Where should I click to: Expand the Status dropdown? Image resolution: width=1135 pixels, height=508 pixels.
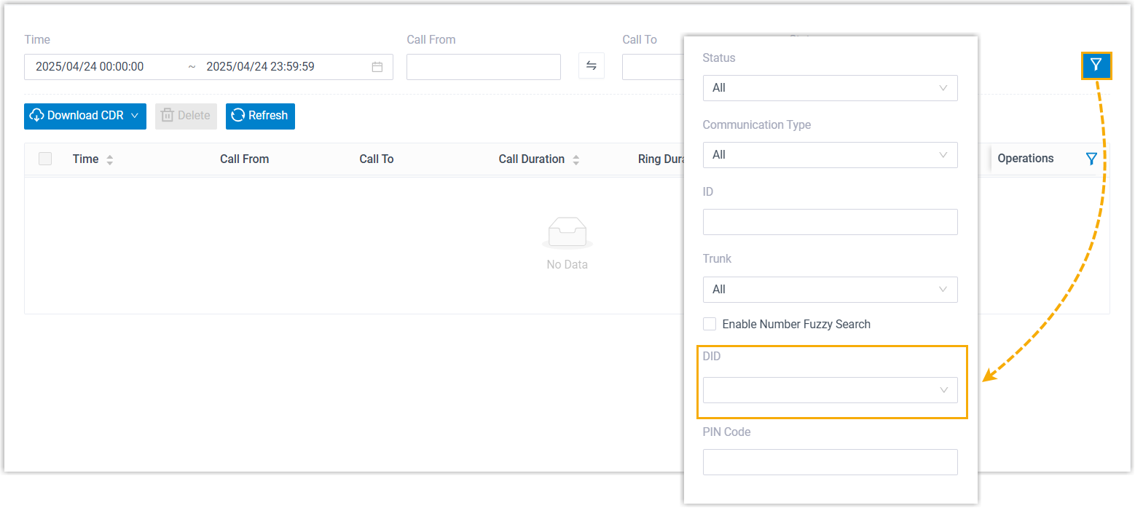click(830, 88)
